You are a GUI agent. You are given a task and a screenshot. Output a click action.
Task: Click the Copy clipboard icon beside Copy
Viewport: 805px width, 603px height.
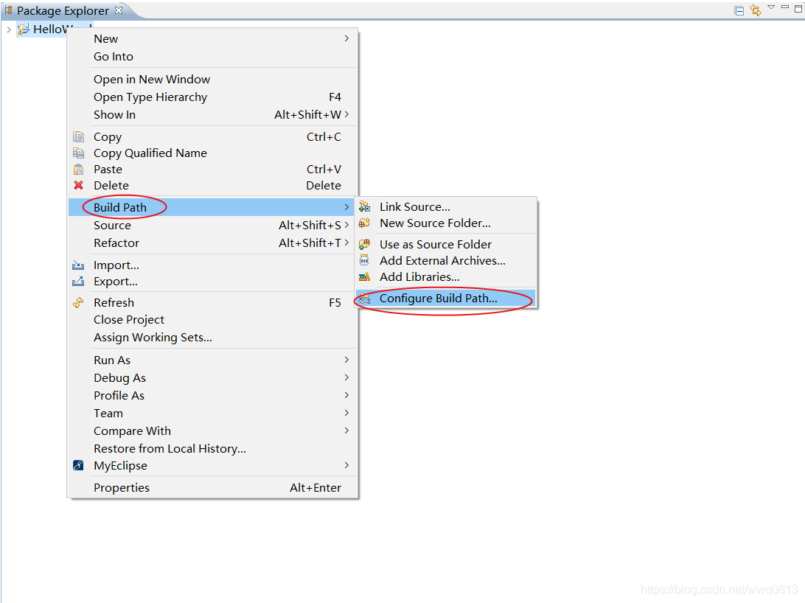tap(79, 136)
